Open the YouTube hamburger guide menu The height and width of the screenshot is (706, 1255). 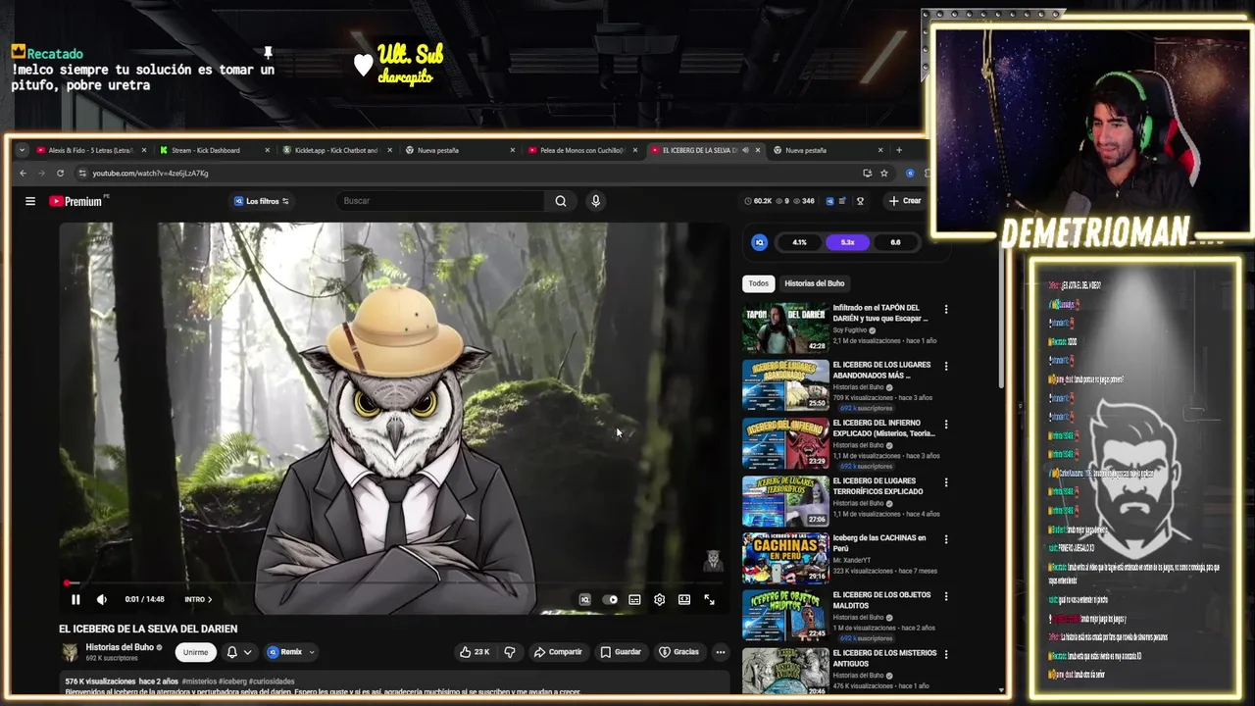point(30,201)
